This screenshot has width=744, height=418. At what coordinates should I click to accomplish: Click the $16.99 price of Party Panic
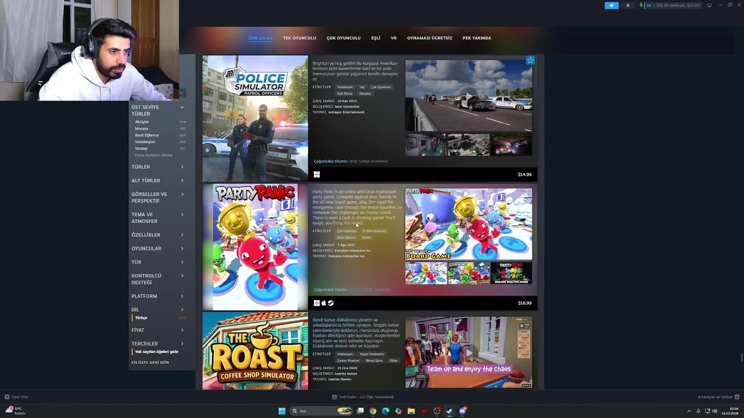point(524,303)
